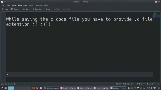
Task: Toggle INSERT mode in status bar
Action: [118, 84]
